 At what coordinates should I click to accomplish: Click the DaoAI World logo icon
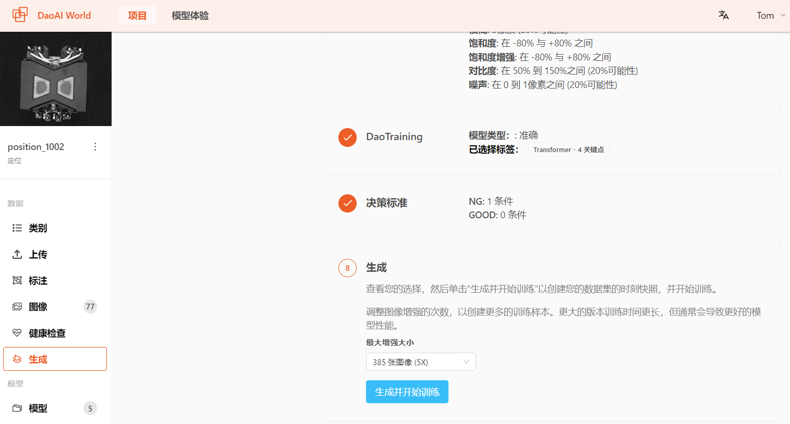pyautogui.click(x=20, y=15)
